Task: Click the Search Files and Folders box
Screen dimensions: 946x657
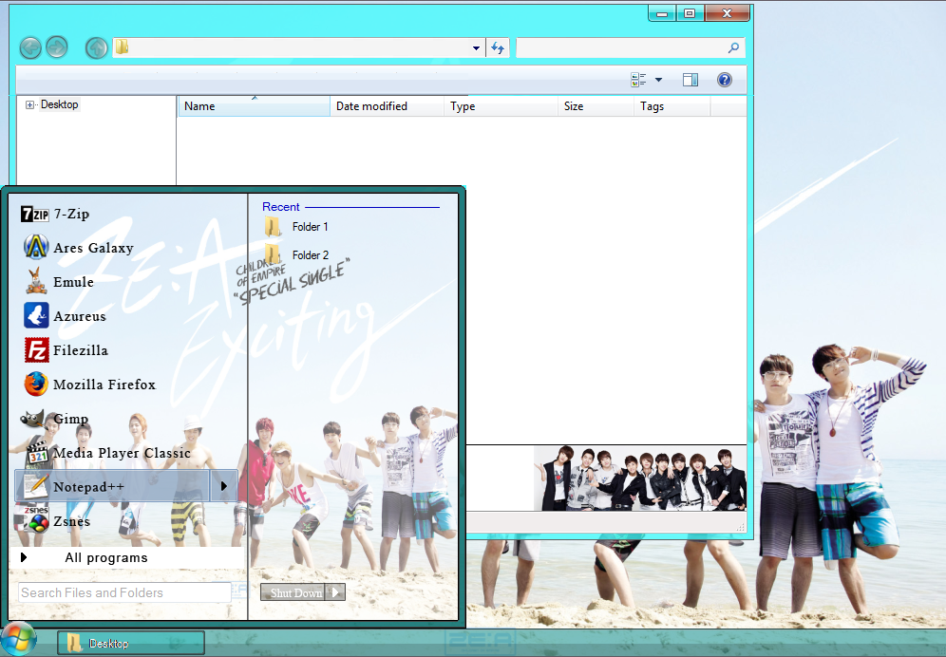Action: [x=124, y=592]
